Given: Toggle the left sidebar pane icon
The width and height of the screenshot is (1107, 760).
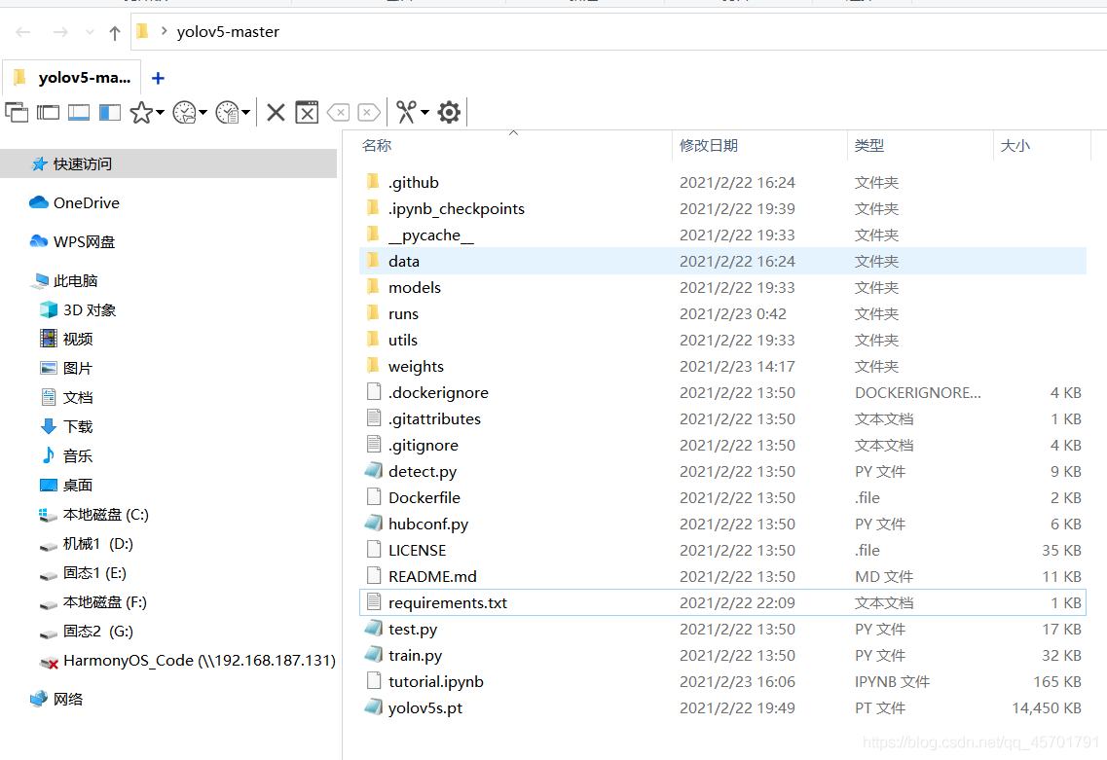Looking at the screenshot, I should click(x=109, y=112).
